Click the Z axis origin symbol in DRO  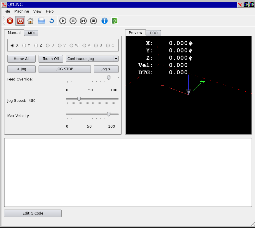(191, 58)
